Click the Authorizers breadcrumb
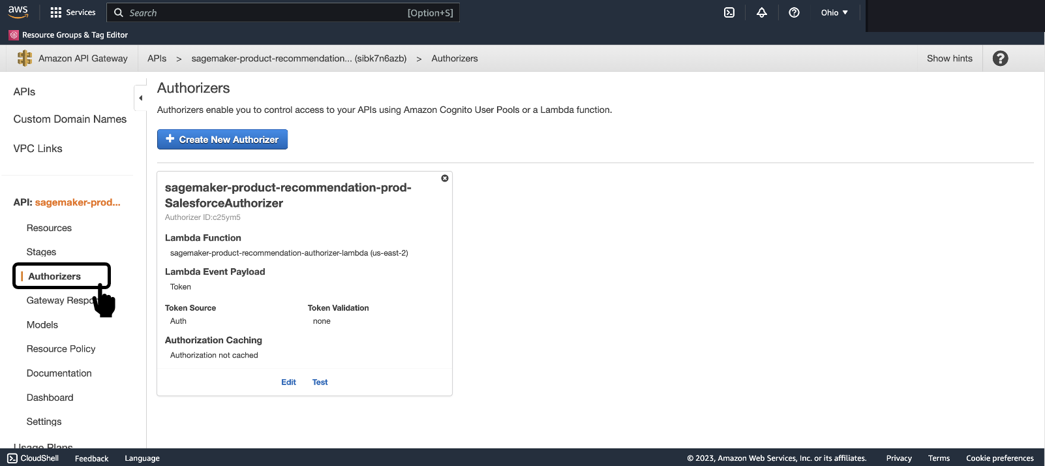 [x=455, y=58]
